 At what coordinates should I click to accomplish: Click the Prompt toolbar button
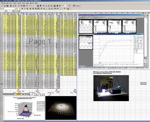point(76,6)
